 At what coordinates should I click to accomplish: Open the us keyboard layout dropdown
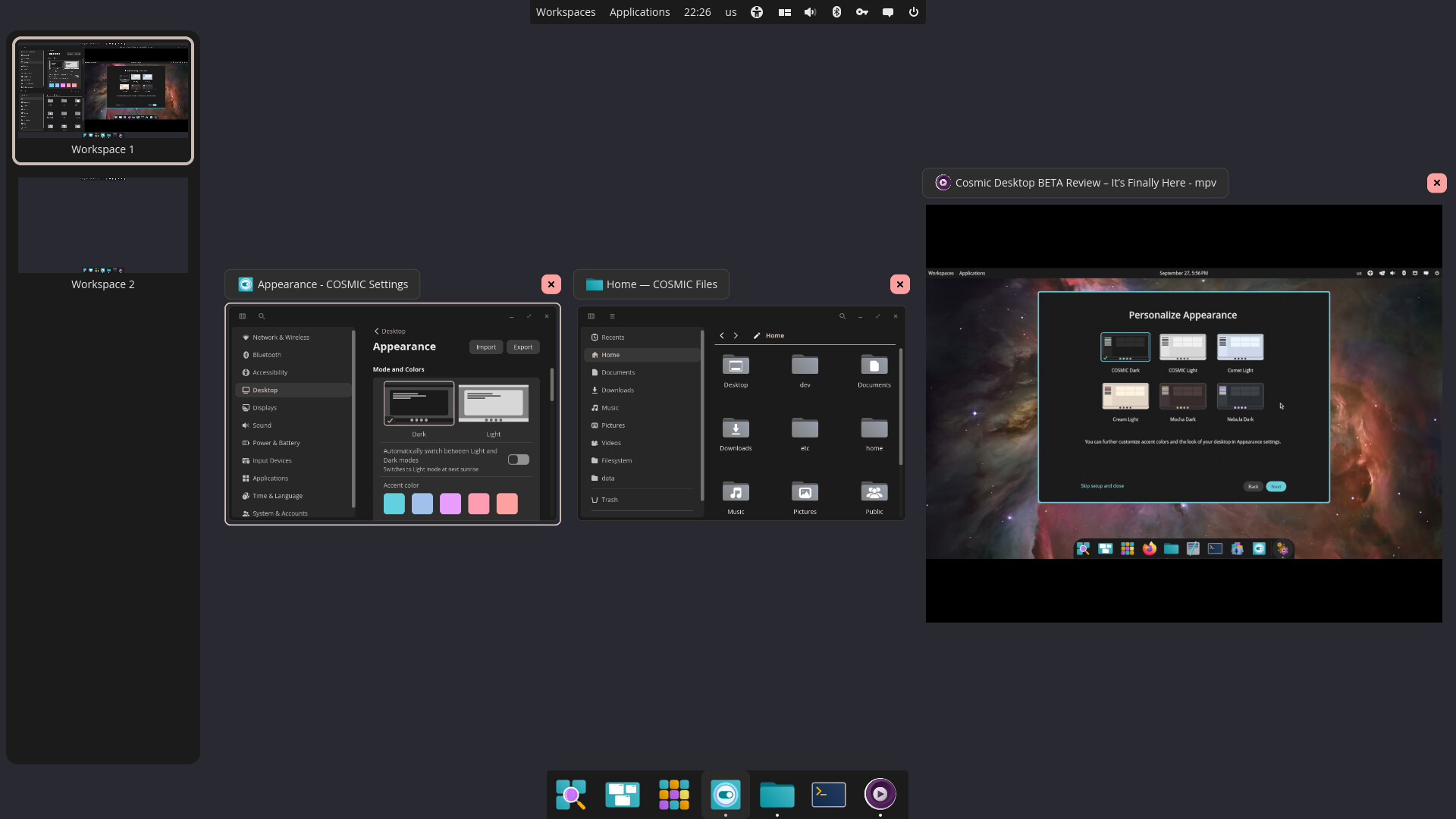tap(730, 12)
